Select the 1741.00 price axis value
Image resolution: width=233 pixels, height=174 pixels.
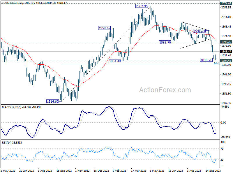point(226,75)
